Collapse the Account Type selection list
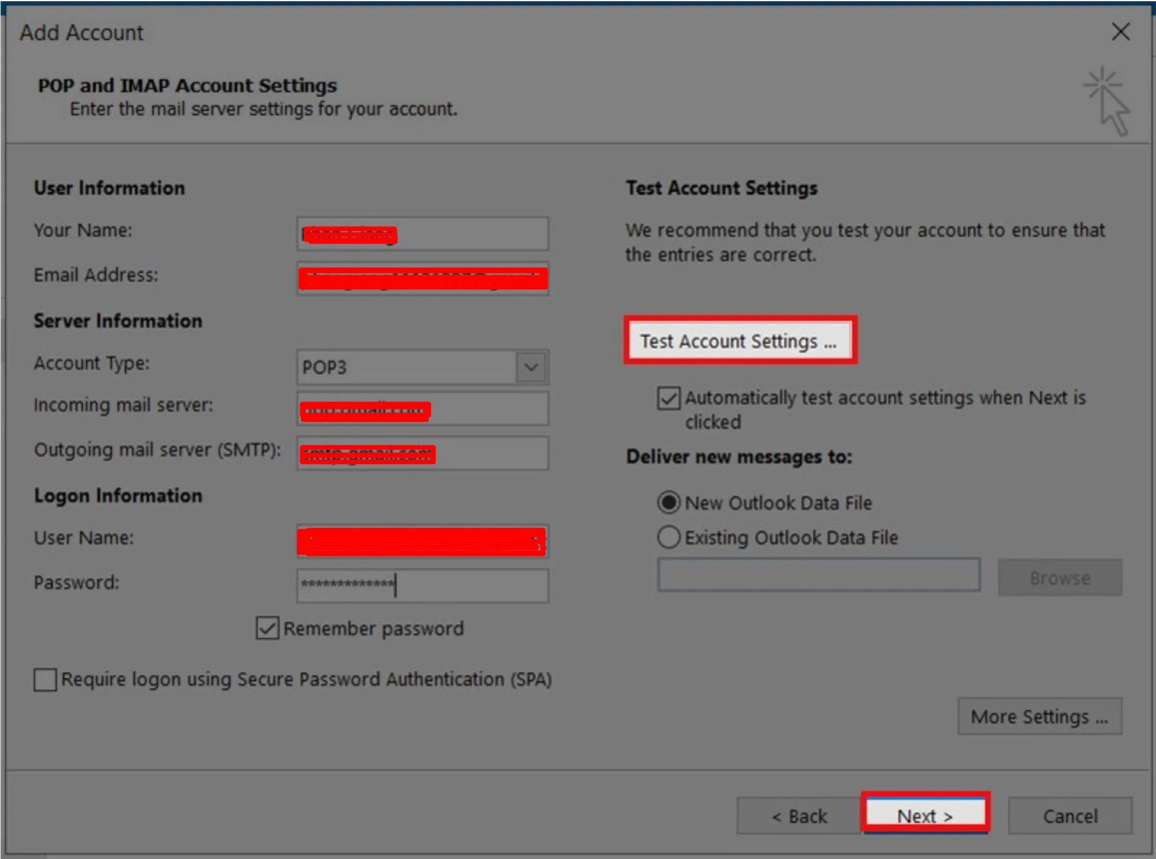The height and width of the screenshot is (859, 1156). coord(530,367)
